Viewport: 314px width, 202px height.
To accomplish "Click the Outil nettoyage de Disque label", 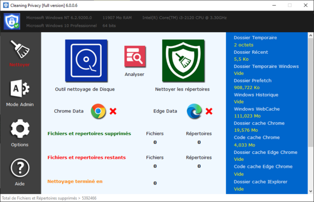I will click(x=85, y=89).
